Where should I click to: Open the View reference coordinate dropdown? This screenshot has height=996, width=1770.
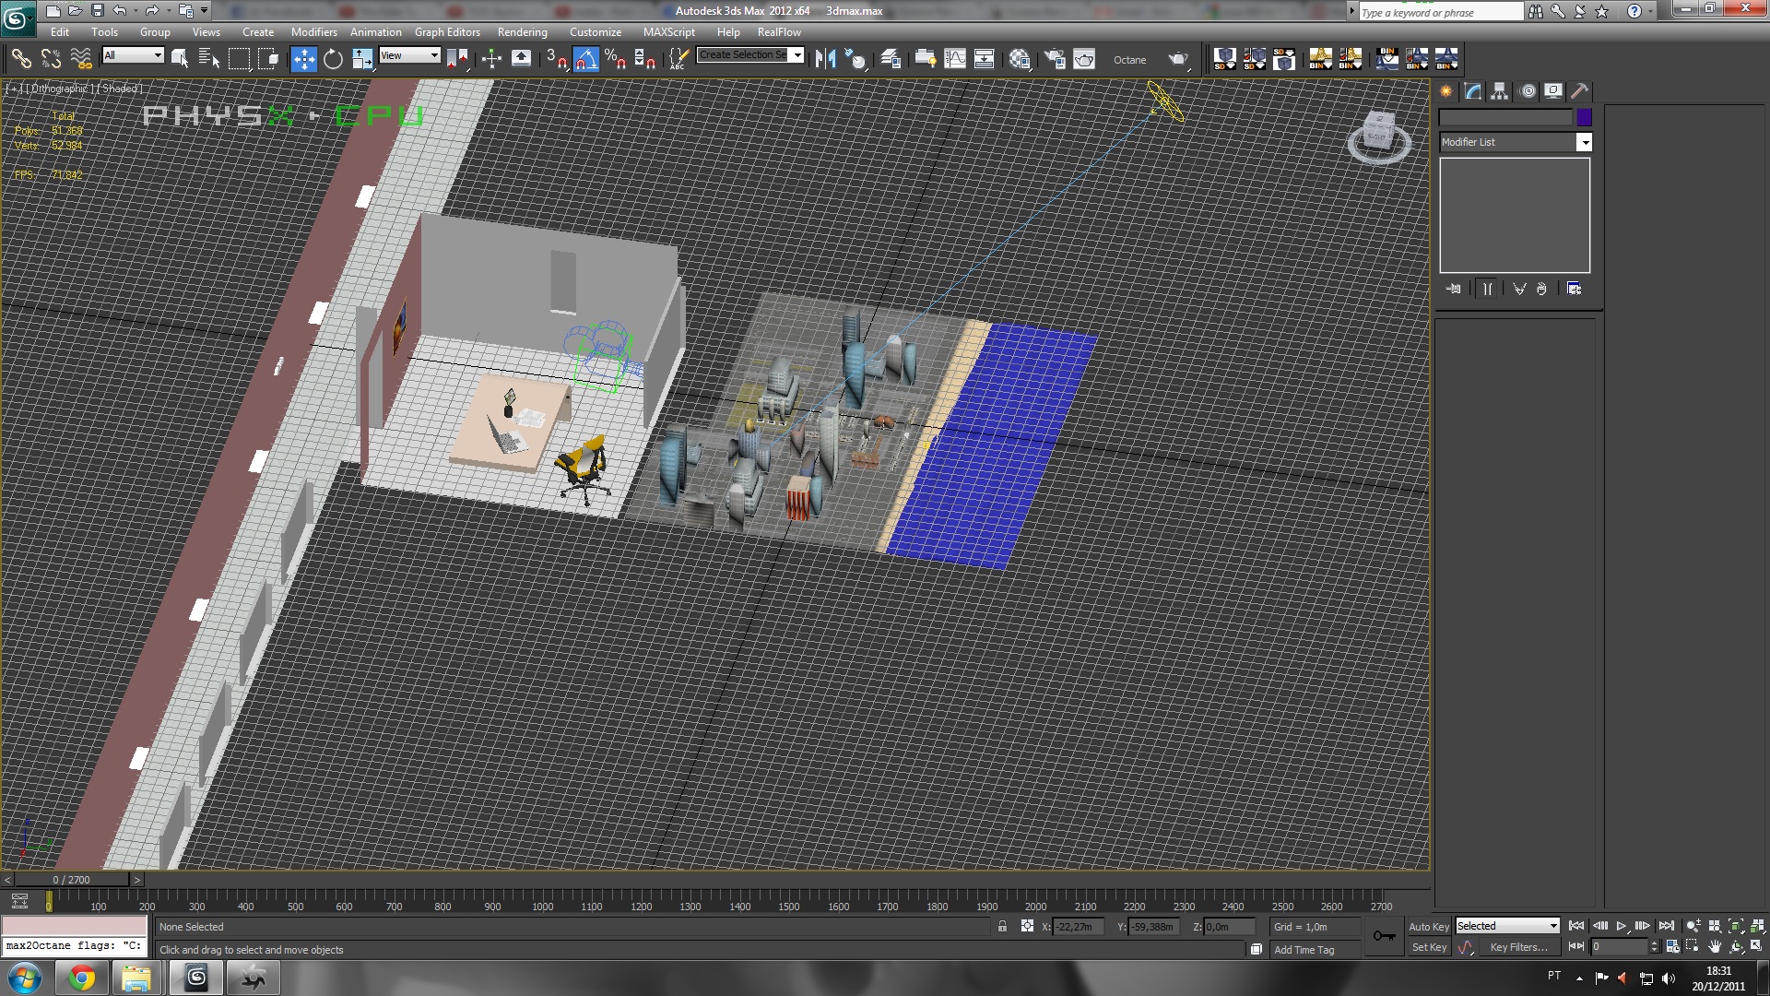(409, 55)
